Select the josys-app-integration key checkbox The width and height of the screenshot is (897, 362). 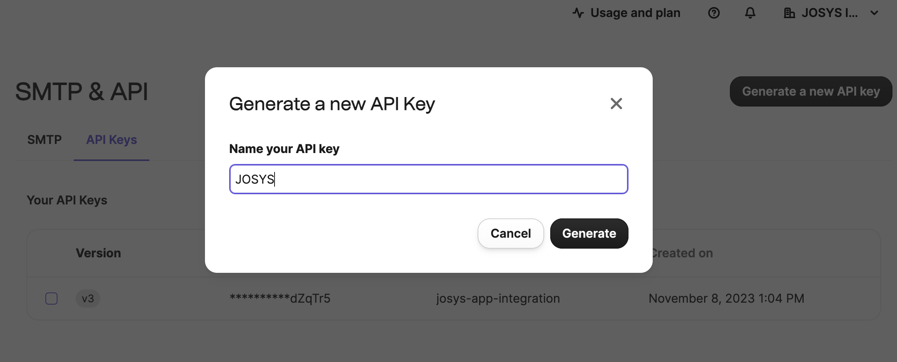[x=51, y=299]
